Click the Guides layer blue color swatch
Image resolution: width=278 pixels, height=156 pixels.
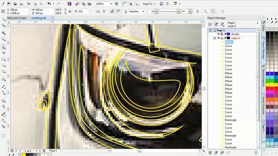coord(228,34)
